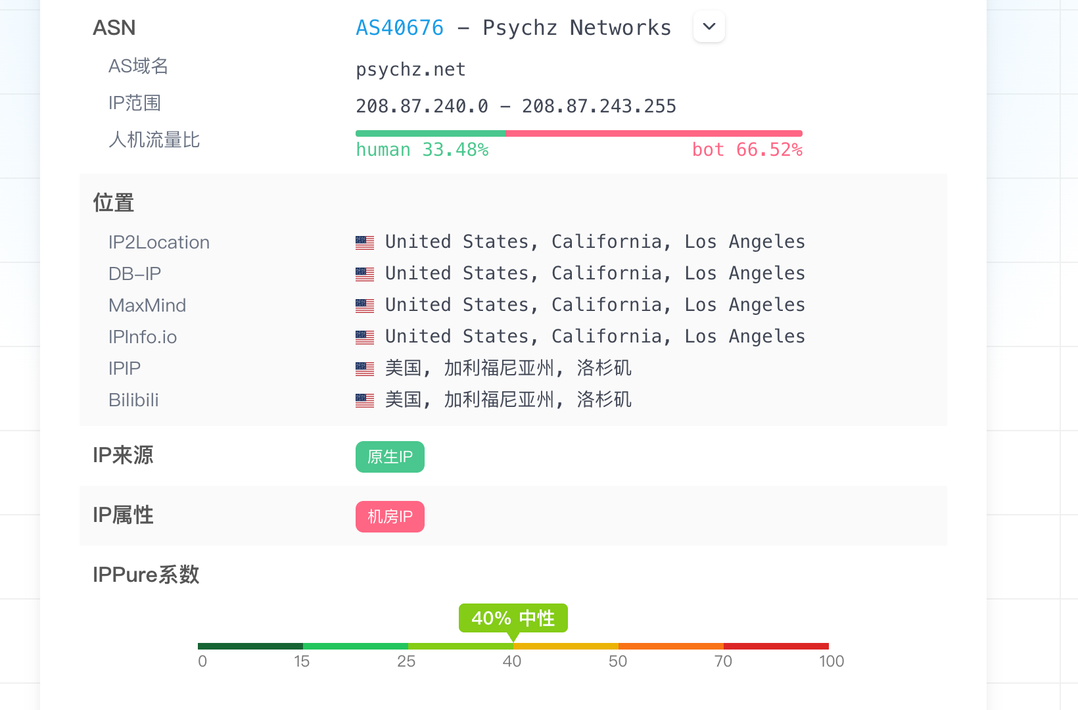Click the US flag beside IP2Location

point(365,243)
